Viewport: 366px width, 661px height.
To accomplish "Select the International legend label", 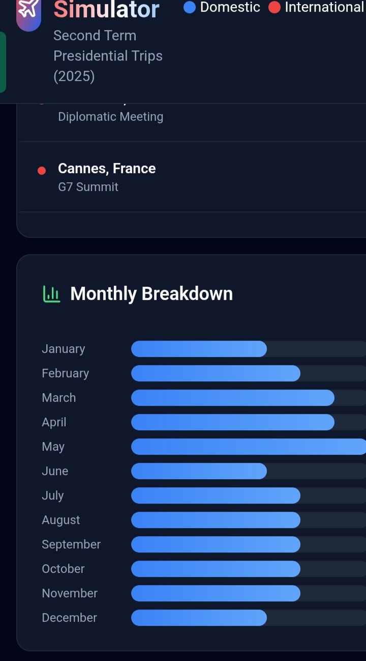I will [324, 8].
